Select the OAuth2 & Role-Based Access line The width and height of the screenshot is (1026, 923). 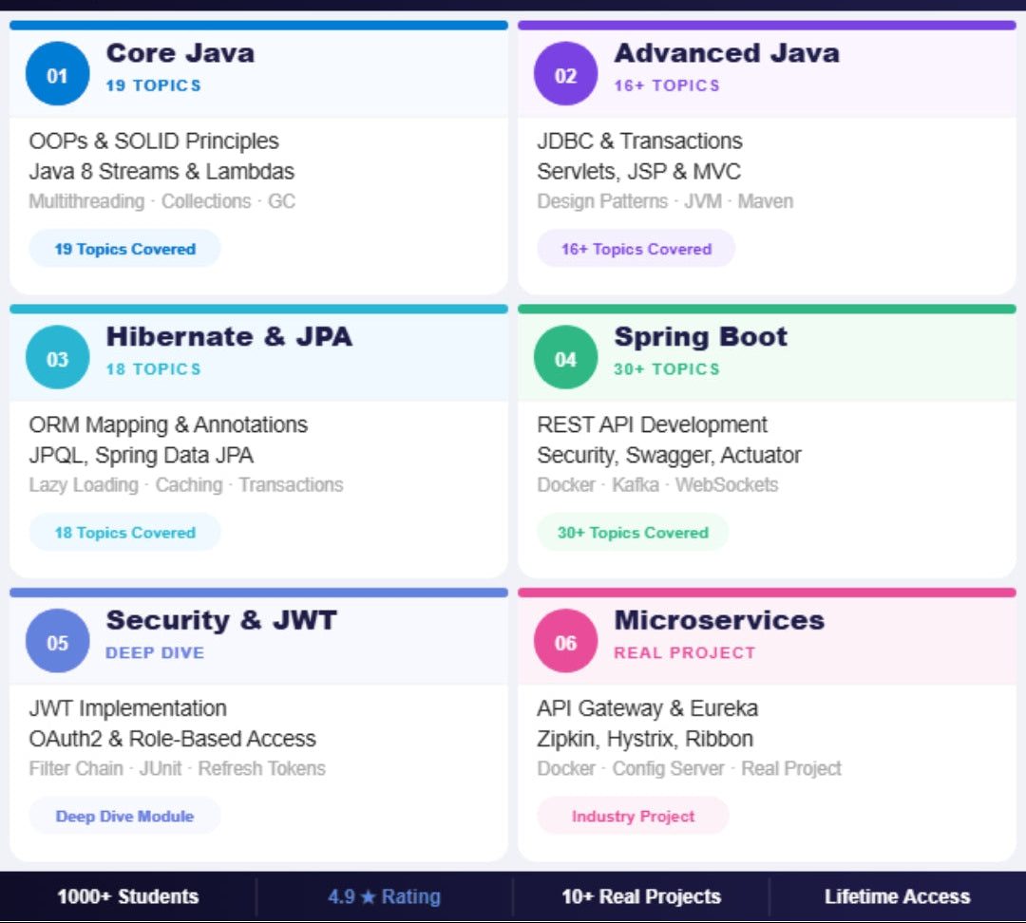coord(173,739)
